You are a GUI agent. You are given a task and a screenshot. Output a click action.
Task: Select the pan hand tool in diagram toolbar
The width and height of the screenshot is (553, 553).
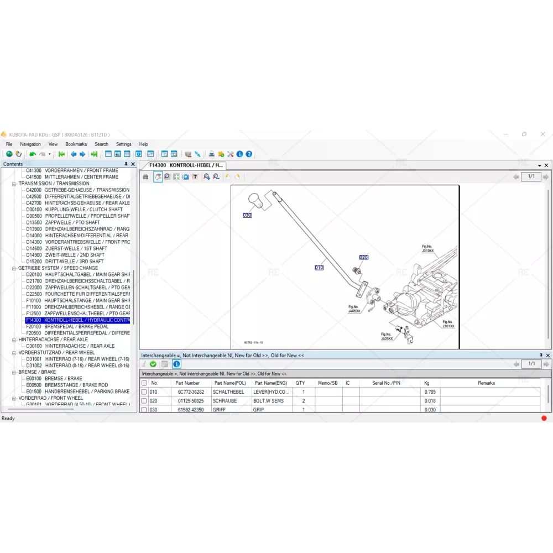[158, 177]
